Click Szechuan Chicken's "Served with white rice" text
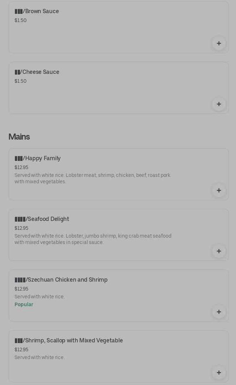This screenshot has width=236, height=385. (39, 297)
